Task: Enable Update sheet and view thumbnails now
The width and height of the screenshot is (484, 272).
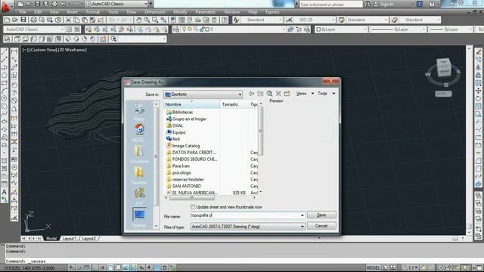Action: (x=193, y=207)
